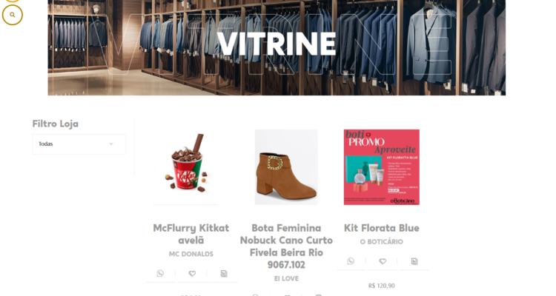Click the R$ 120,90 price text

coord(382,286)
